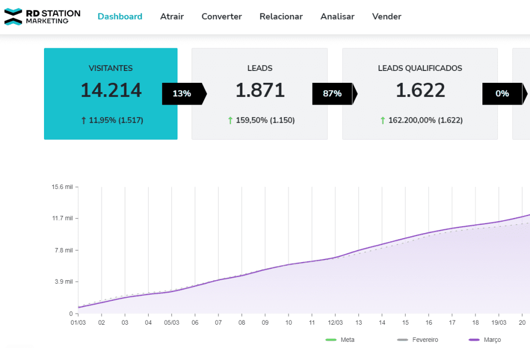This screenshot has height=348, width=530.
Task: Open the Atrair menu
Action: pyautogui.click(x=172, y=17)
